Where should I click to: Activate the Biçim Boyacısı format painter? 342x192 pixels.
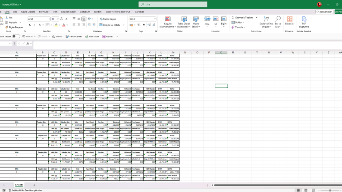[14, 27]
